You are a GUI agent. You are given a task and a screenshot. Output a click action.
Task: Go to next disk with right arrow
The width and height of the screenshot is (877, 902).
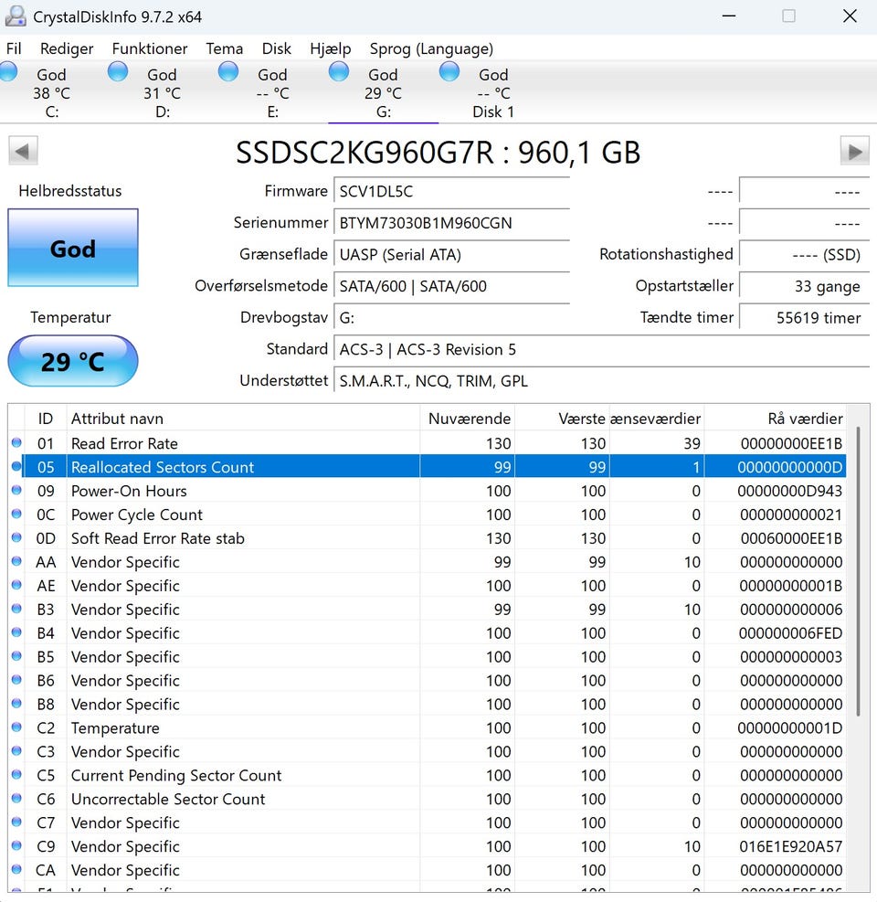[854, 152]
